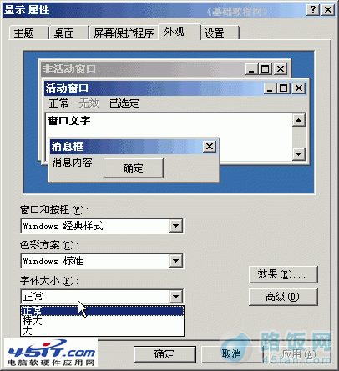Select 特大 in font size list

click(102, 321)
